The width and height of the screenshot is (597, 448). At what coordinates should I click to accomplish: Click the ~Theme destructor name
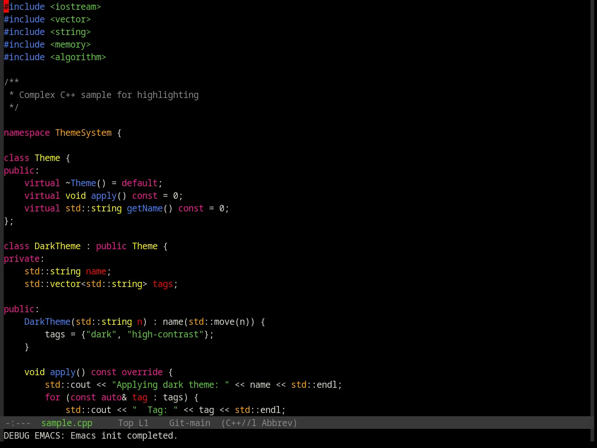pyautogui.click(x=81, y=183)
